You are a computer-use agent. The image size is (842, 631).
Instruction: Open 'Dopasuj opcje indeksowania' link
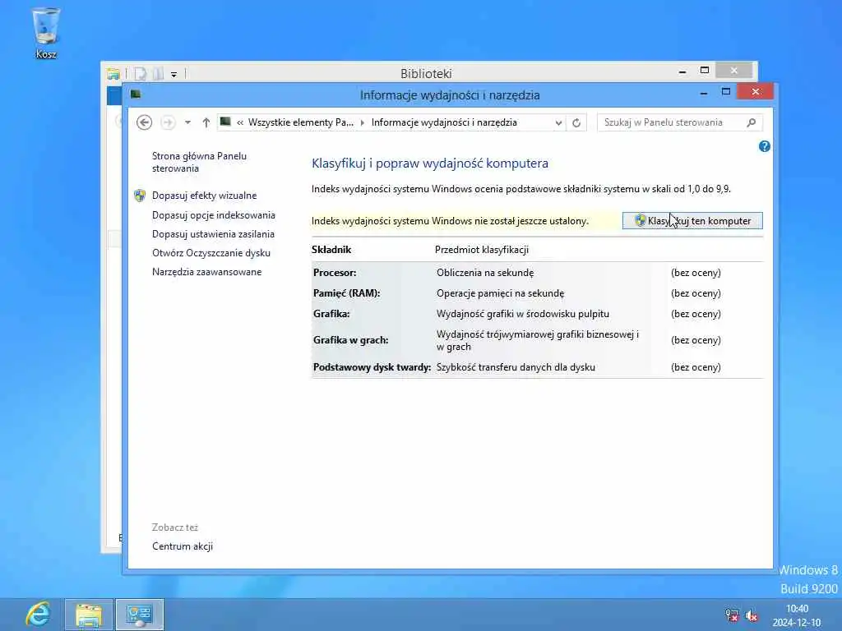[213, 215]
